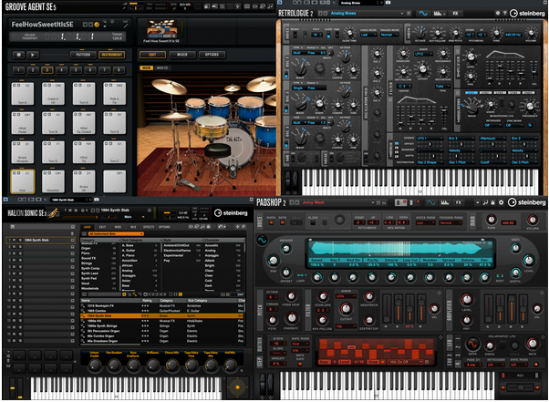549x402 pixels.
Task: Click trash icon above HALion slot list
Action: (72, 233)
